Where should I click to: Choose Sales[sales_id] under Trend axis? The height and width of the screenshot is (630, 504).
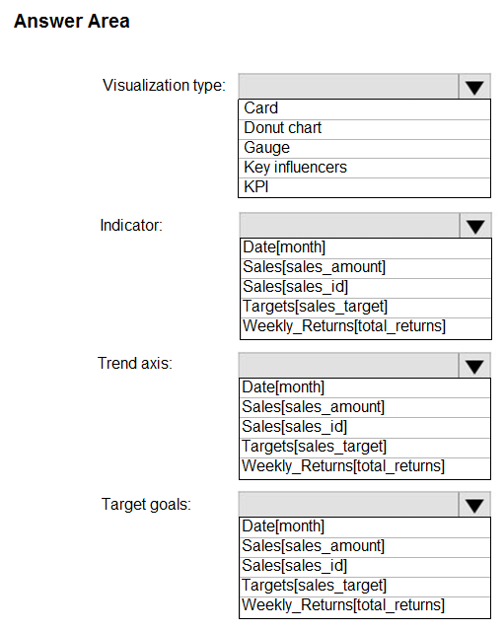(365, 427)
